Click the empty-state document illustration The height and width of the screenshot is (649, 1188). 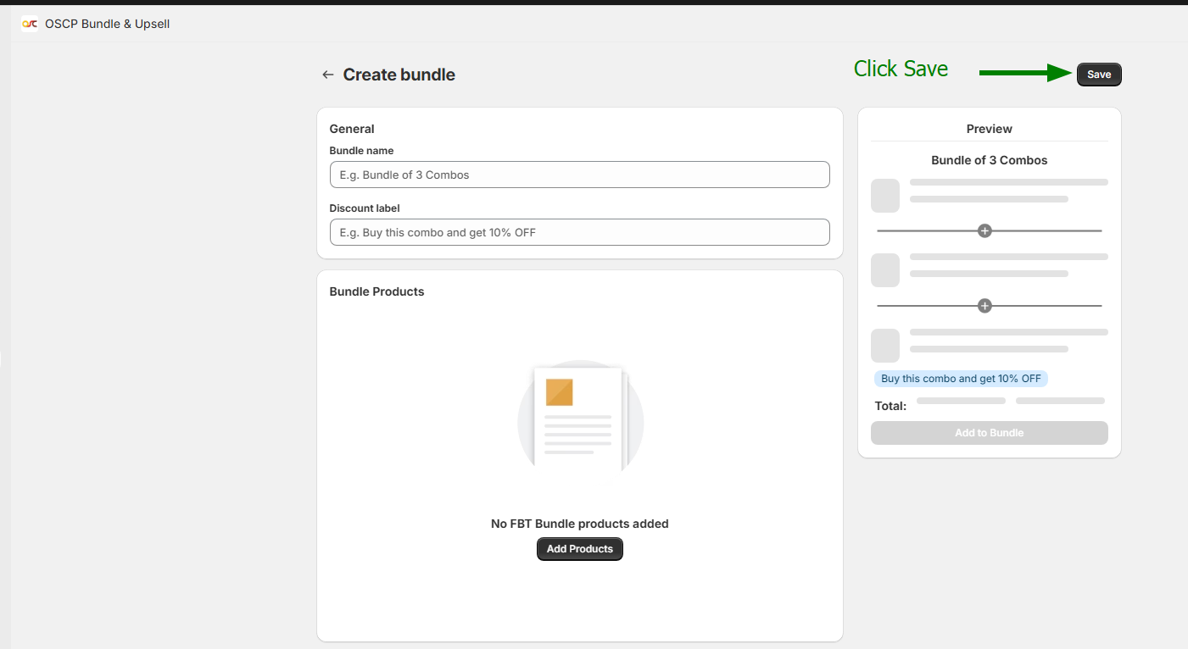point(580,419)
